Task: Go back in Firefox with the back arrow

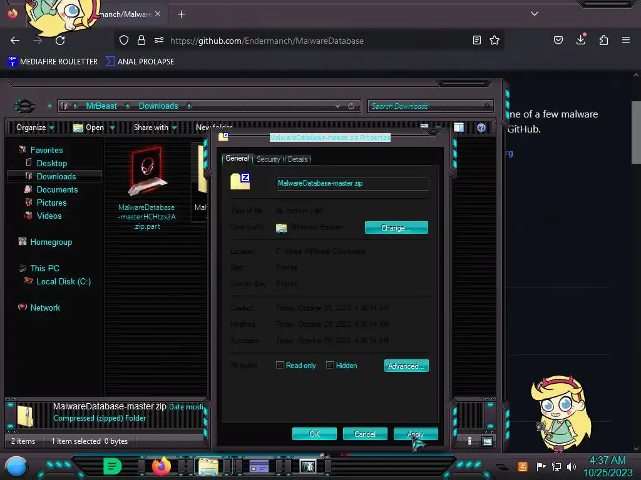Action: [x=15, y=41]
